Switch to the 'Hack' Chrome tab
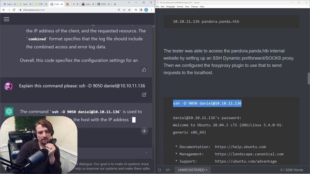This screenshot has width=310, height=174. click(x=25, y=4)
